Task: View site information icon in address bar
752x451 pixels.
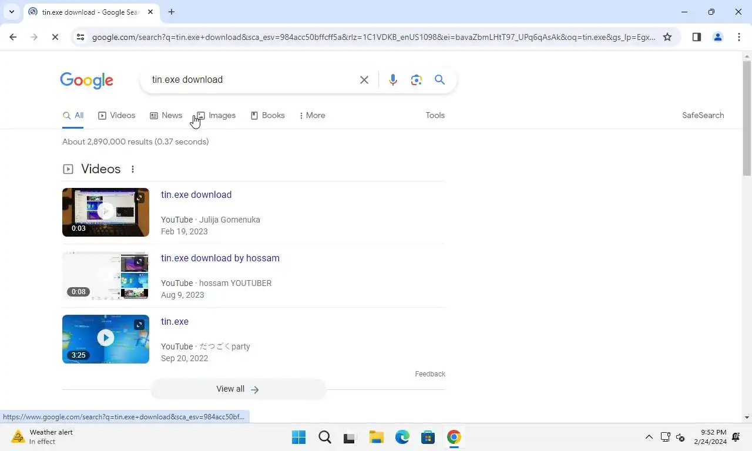Action: [80, 37]
